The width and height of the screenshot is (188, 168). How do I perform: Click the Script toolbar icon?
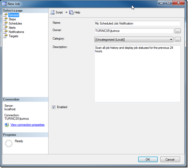pyautogui.click(x=53, y=12)
